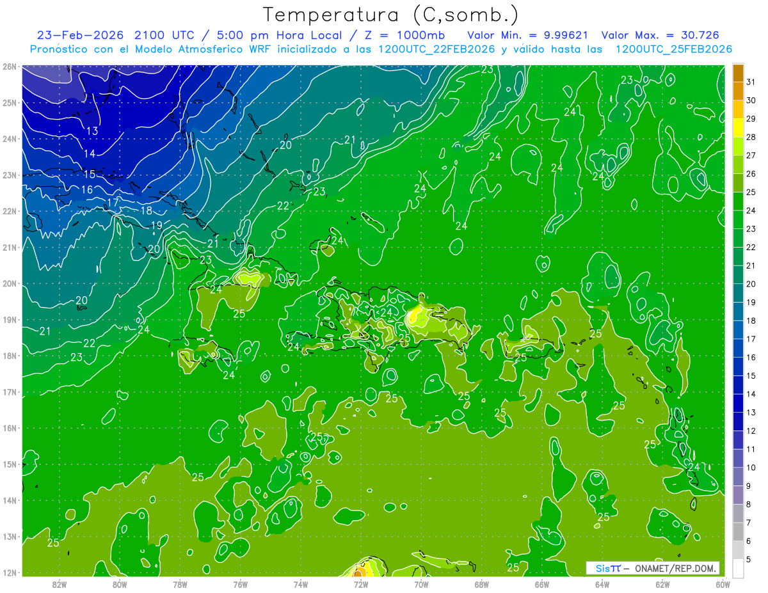Click the '19N' latitude axis label

pyautogui.click(x=9, y=319)
